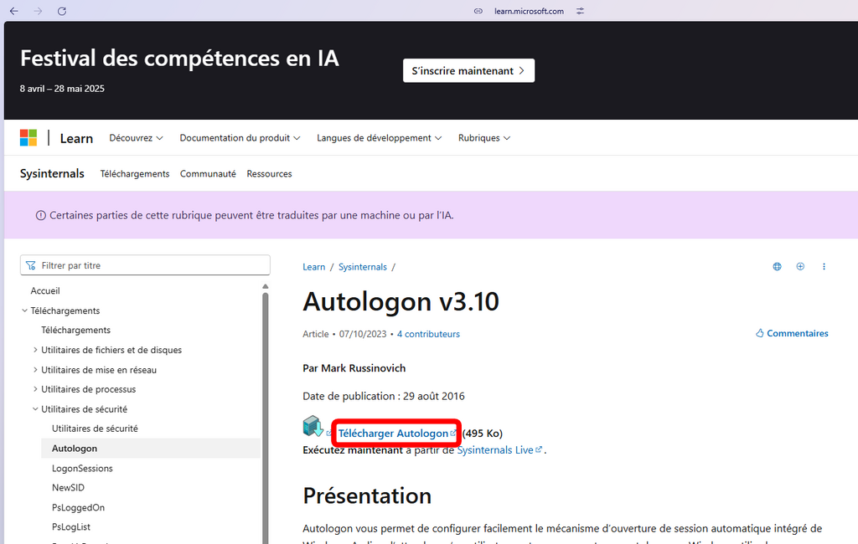This screenshot has height=544, width=858.
Task: Click Sysinternals breadcrumb link
Action: tap(362, 267)
